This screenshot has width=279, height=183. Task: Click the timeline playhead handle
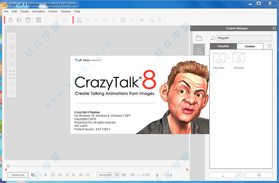tap(8, 166)
